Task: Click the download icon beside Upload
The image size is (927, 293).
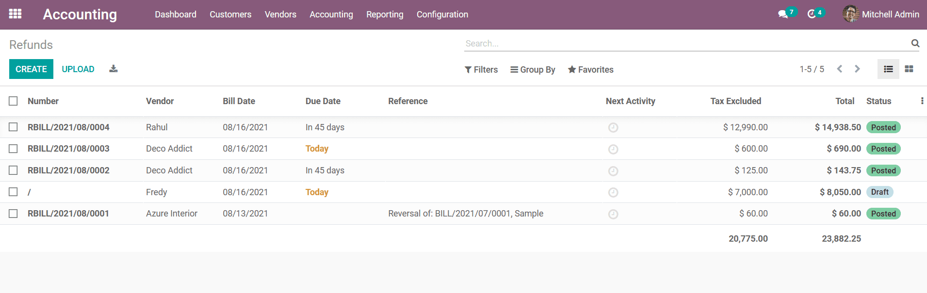Action: click(114, 69)
